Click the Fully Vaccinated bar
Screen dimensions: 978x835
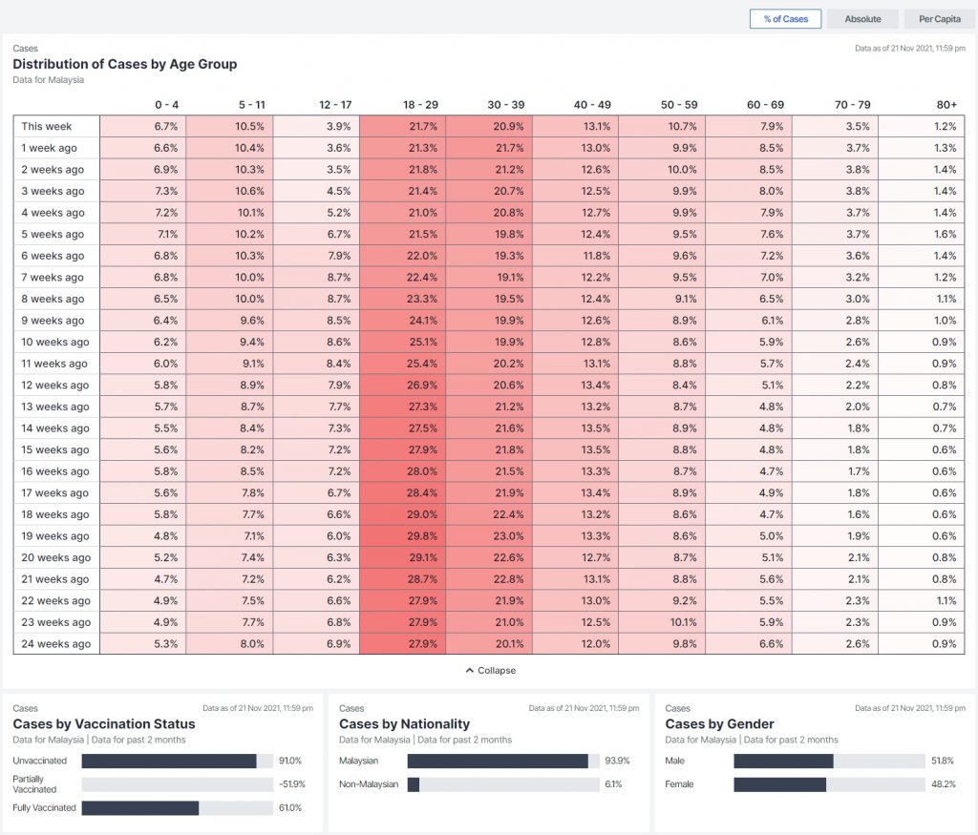point(177,808)
